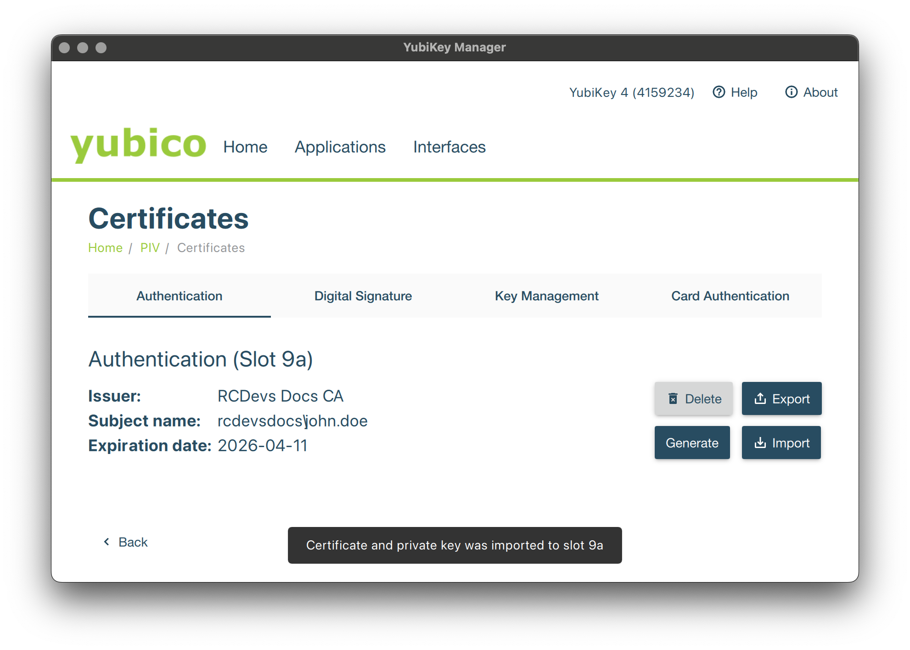Screen dimensions: 910x650
Task: Click the About link text
Action: pos(820,92)
